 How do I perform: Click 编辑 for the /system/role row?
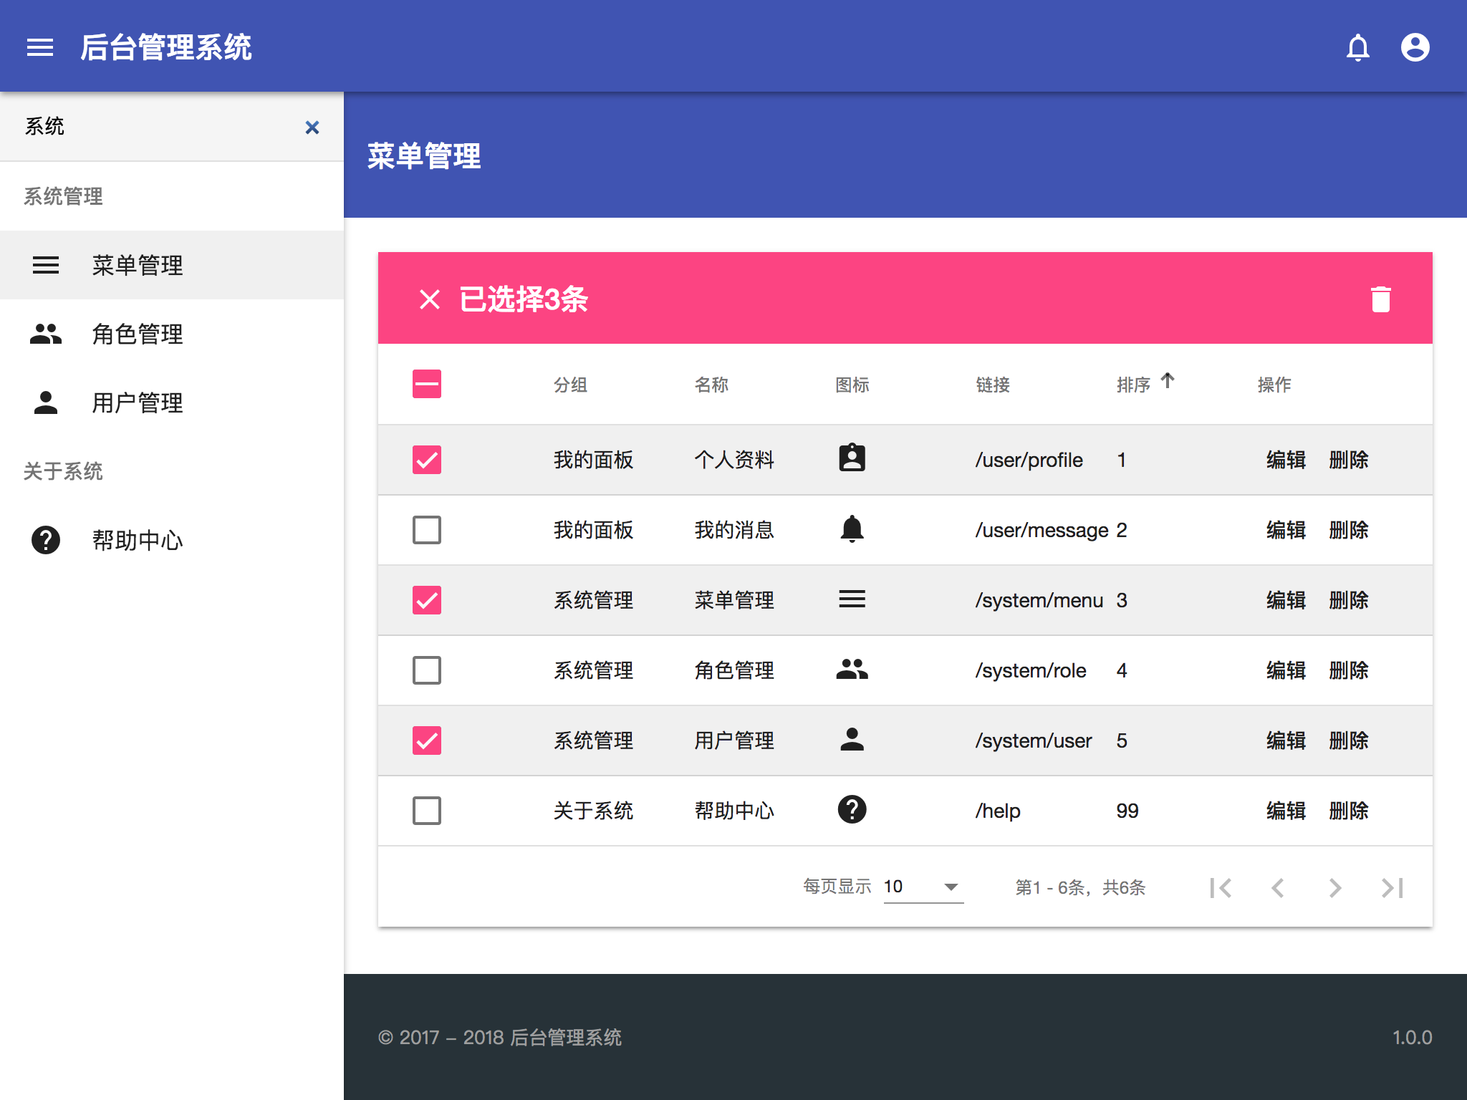tap(1286, 670)
